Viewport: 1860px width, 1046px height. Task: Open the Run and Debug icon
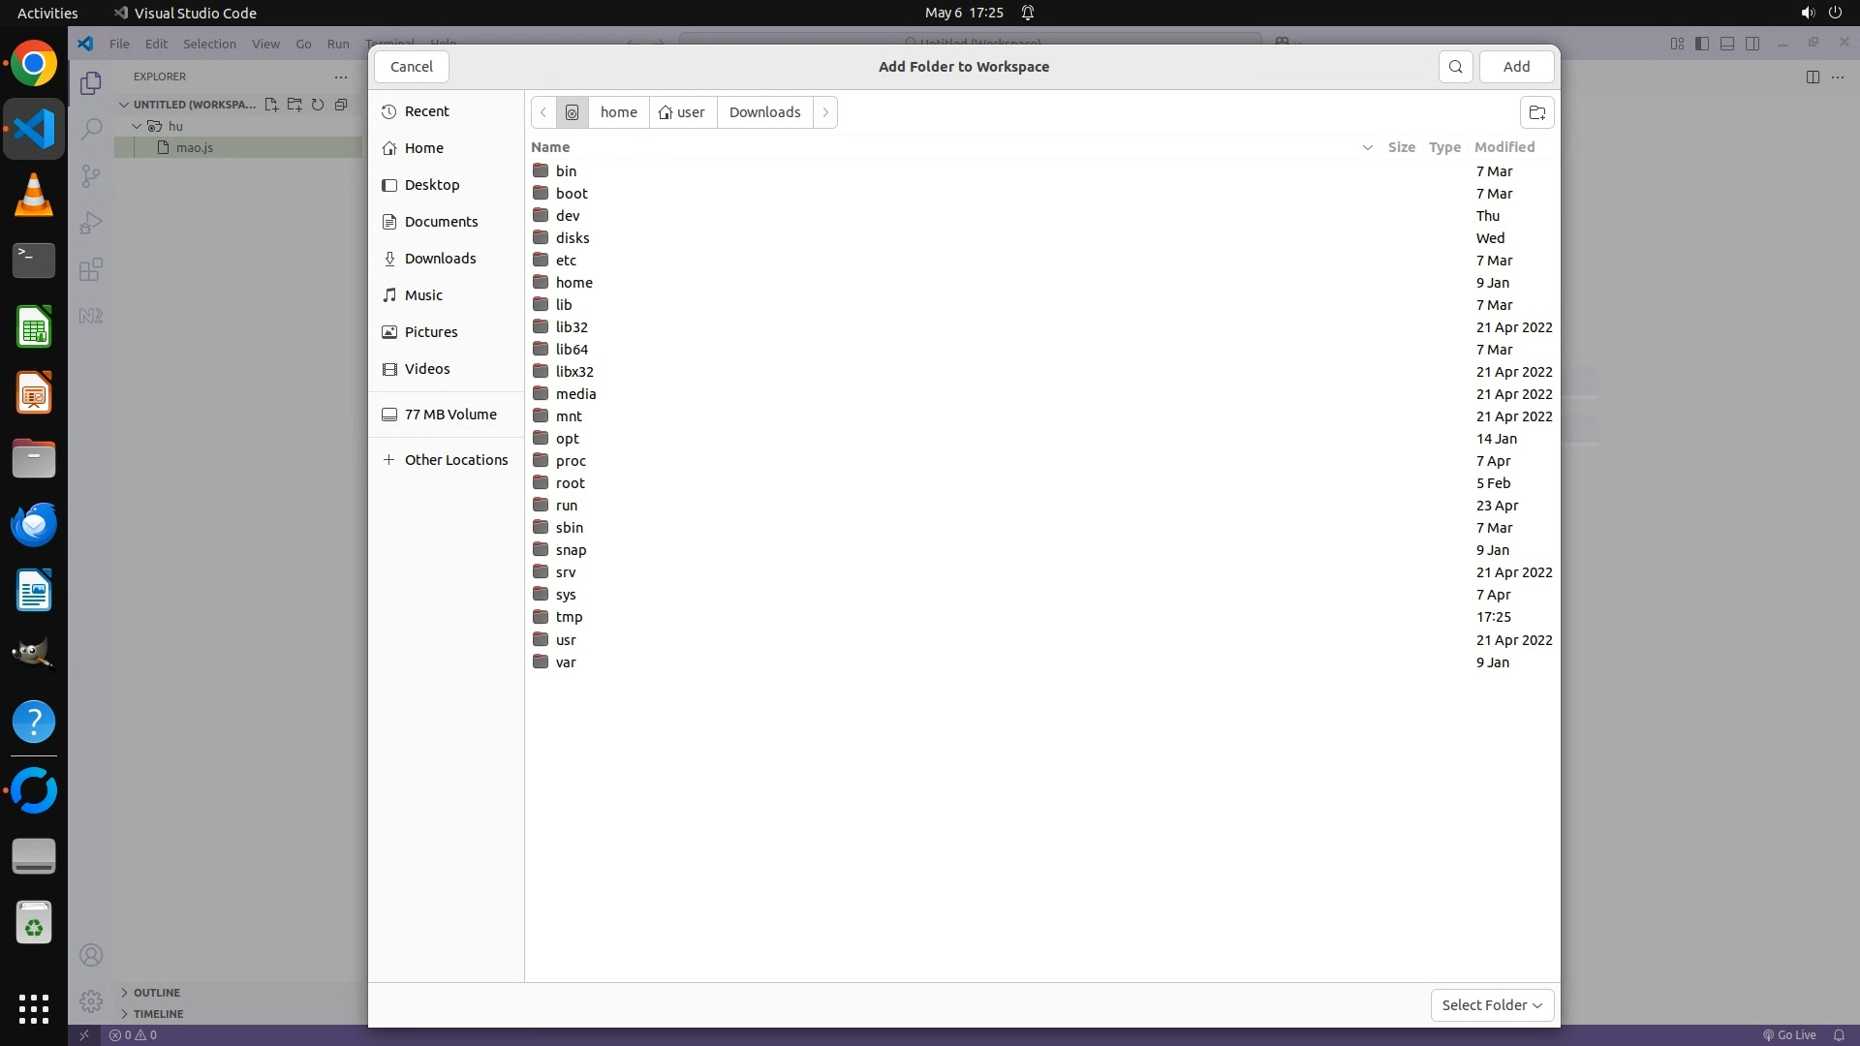pos(91,223)
